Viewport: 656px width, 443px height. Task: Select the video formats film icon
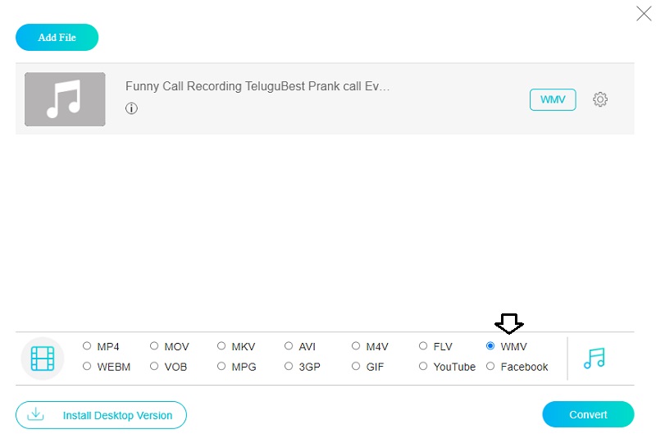[43, 358]
